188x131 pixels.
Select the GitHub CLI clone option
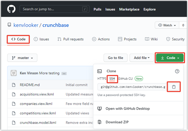[x=126, y=78]
